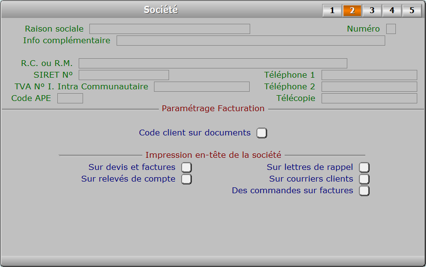Image resolution: width=426 pixels, height=267 pixels.
Task: Switch to page tab 1
Action: 332,11
